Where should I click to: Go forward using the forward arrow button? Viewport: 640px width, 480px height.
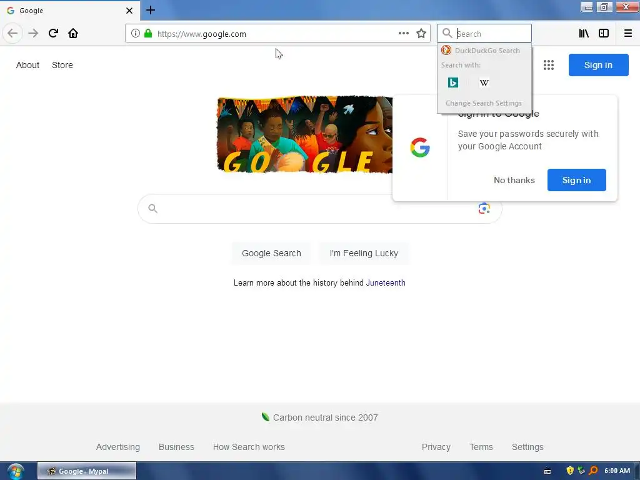[34, 33]
